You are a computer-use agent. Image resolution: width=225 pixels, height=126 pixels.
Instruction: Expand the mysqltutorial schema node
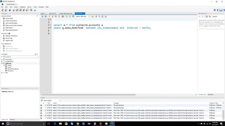click(2, 62)
